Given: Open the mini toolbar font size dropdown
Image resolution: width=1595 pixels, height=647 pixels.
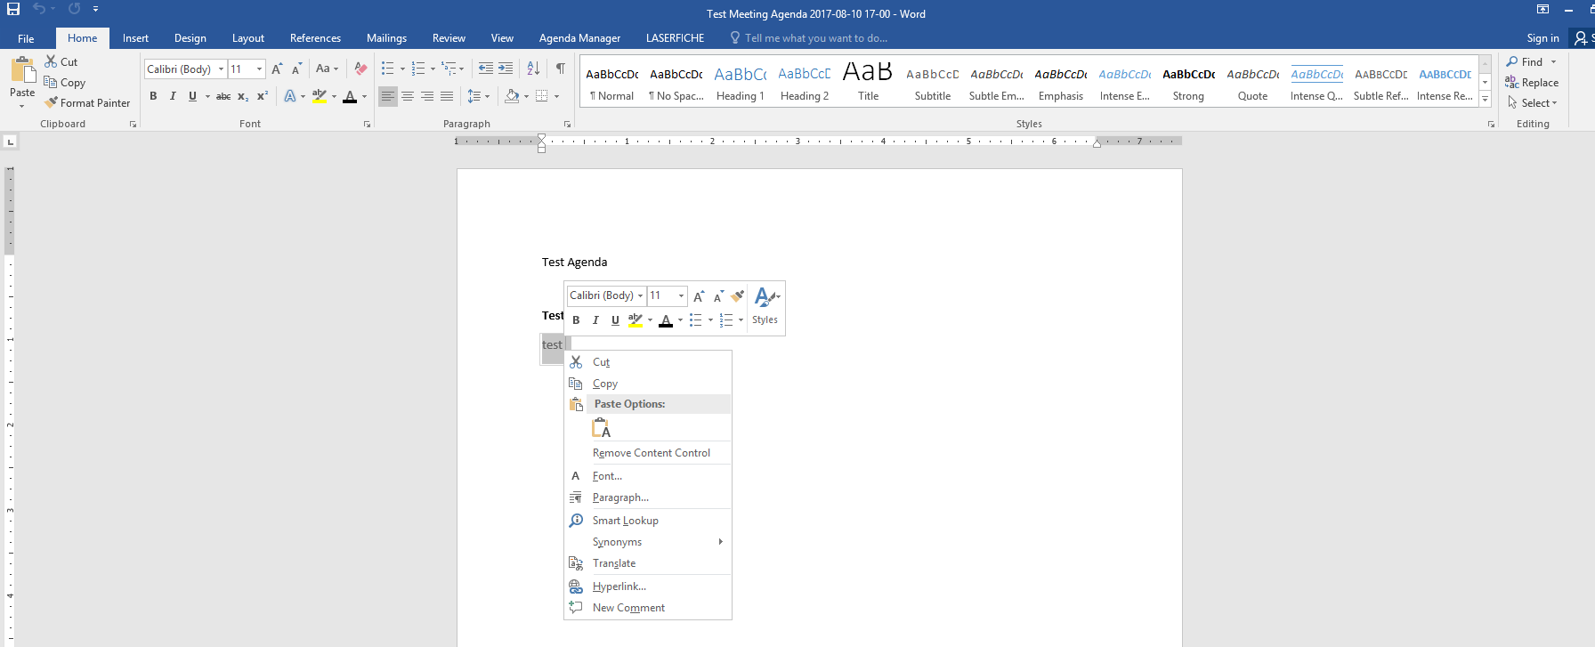Looking at the screenshot, I should pyautogui.click(x=682, y=295).
